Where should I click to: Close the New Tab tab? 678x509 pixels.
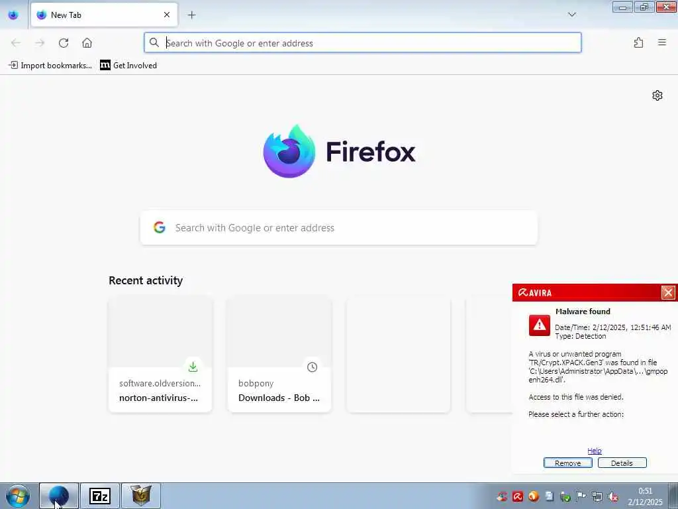pyautogui.click(x=167, y=15)
